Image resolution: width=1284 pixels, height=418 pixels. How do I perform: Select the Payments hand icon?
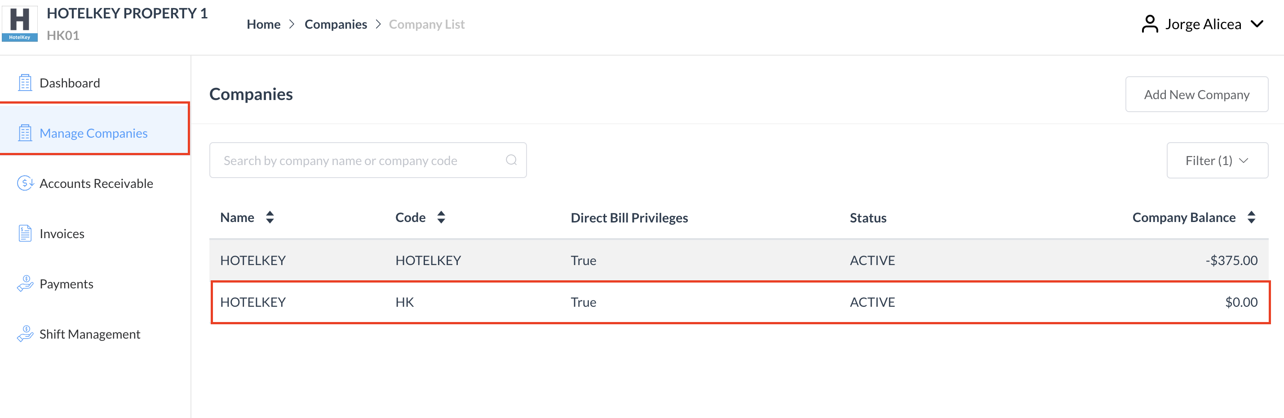click(25, 283)
